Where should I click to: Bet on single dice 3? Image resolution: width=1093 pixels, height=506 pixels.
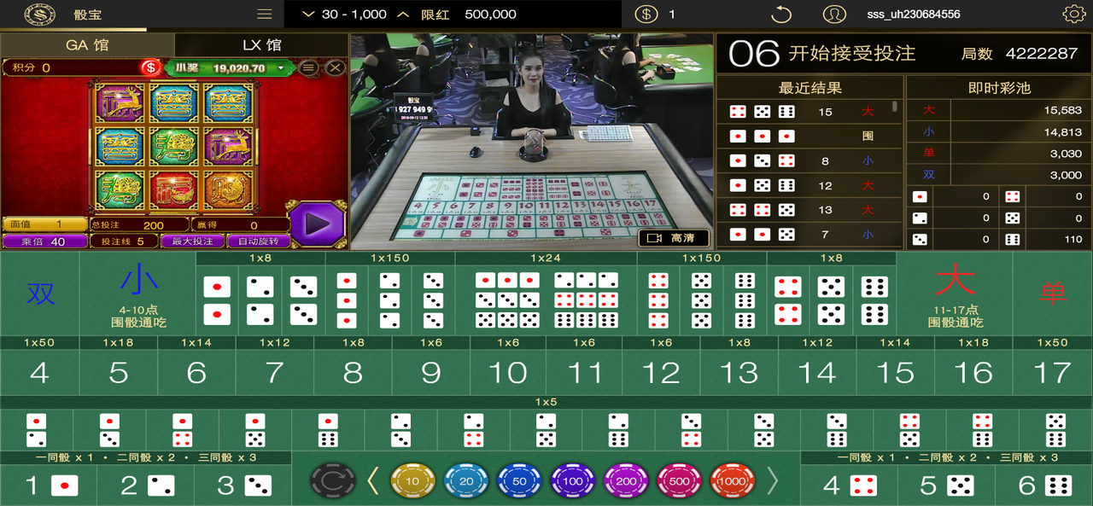click(x=243, y=486)
